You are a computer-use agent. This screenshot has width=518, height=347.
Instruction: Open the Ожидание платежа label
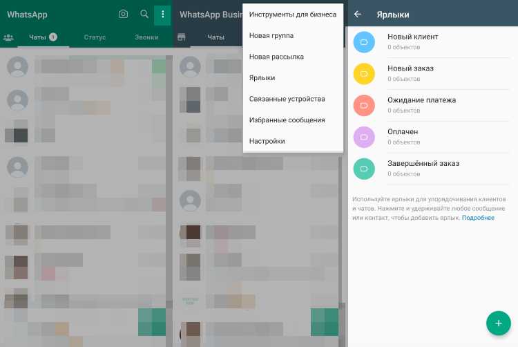pos(433,106)
